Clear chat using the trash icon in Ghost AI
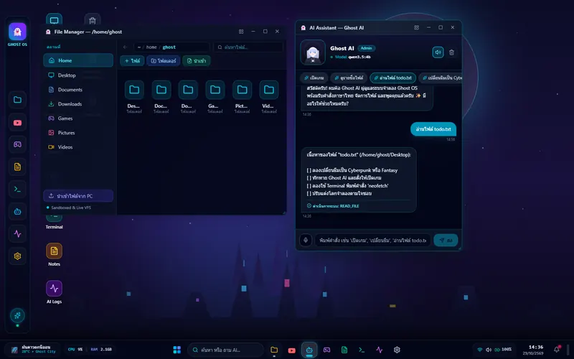Image resolution: width=574 pixels, height=359 pixels. click(x=451, y=52)
